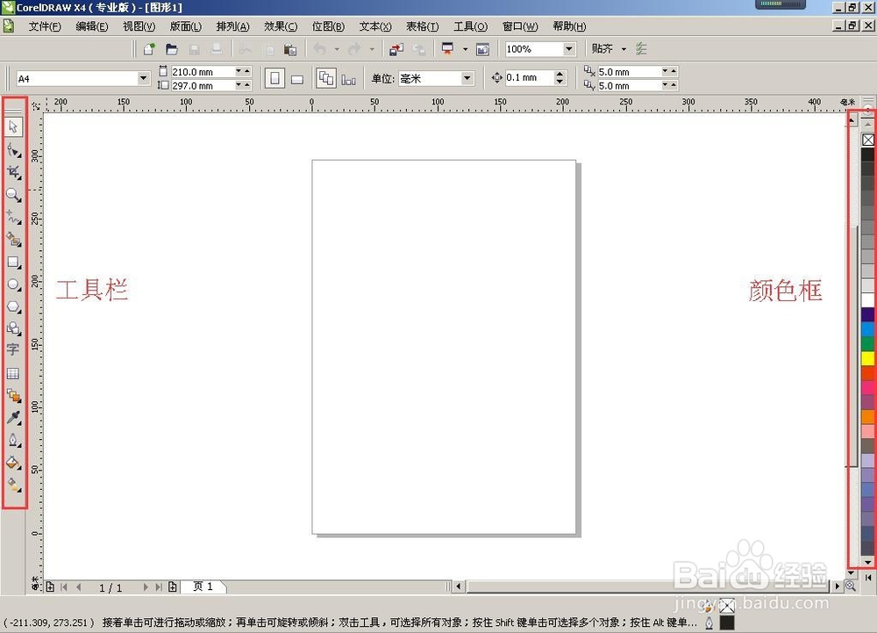Click the 贴齐 snap button
Image resolution: width=877 pixels, height=633 pixels.
click(602, 49)
